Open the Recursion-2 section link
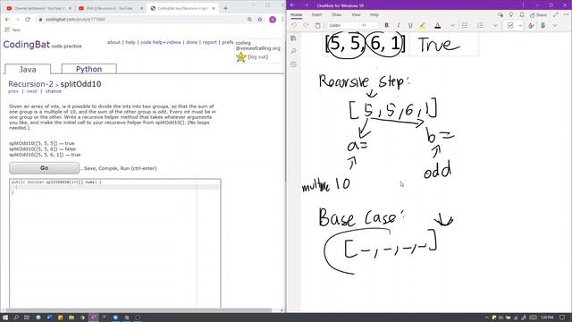This screenshot has width=572, height=322. coord(30,84)
